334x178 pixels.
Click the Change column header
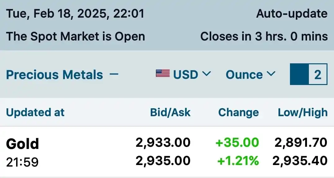[x=238, y=112]
